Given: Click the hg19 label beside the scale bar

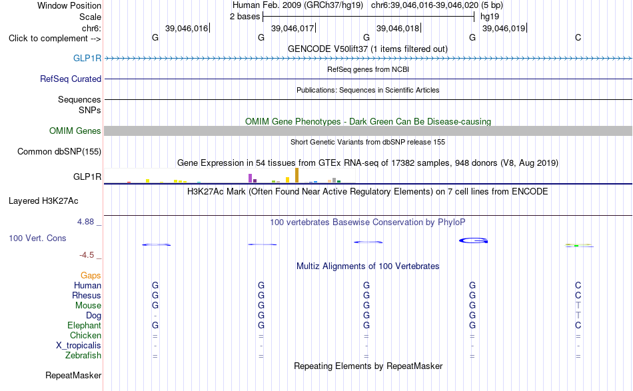Looking at the screenshot, I should (490, 17).
